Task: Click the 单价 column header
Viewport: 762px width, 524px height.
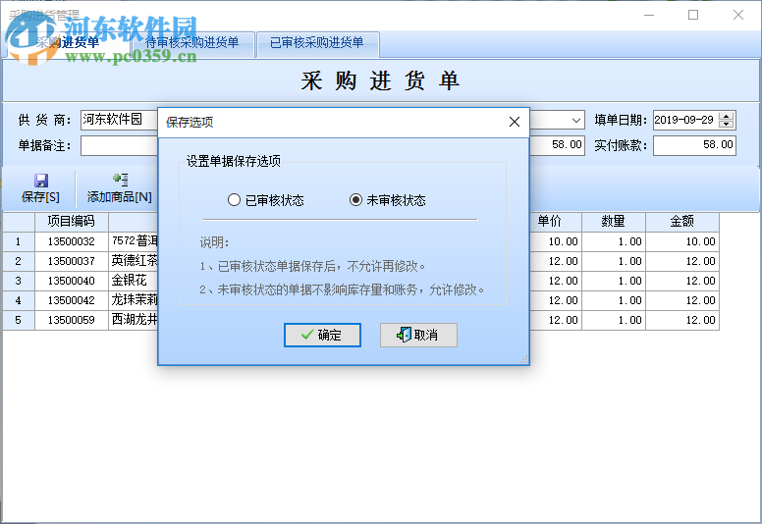Action: [x=556, y=222]
